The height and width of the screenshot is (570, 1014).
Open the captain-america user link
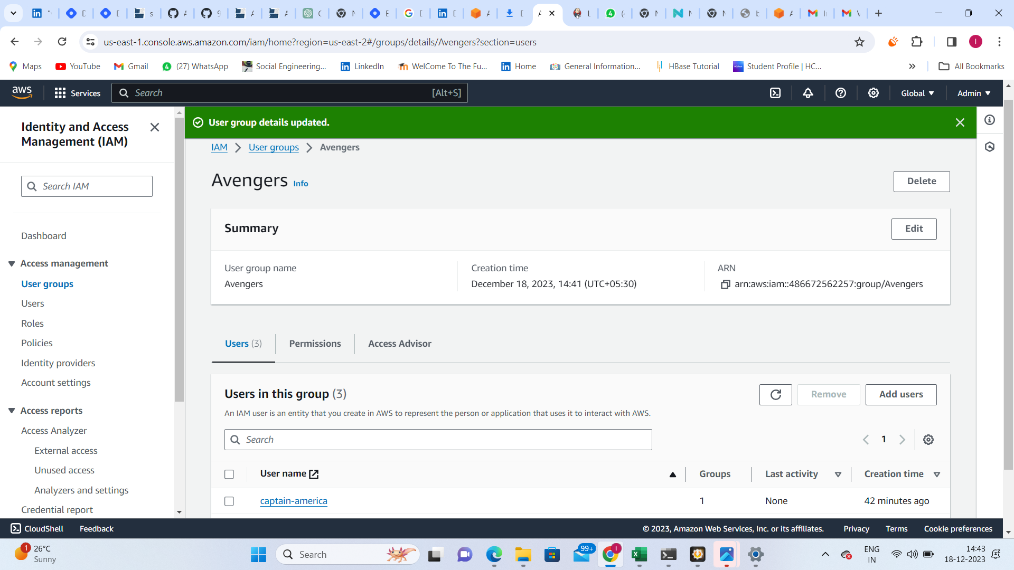[x=294, y=501]
